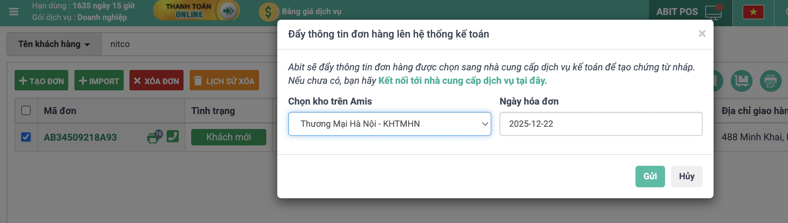Open the Tên khách hàng filter dropdown
This screenshot has height=223, width=788.
[x=54, y=44]
